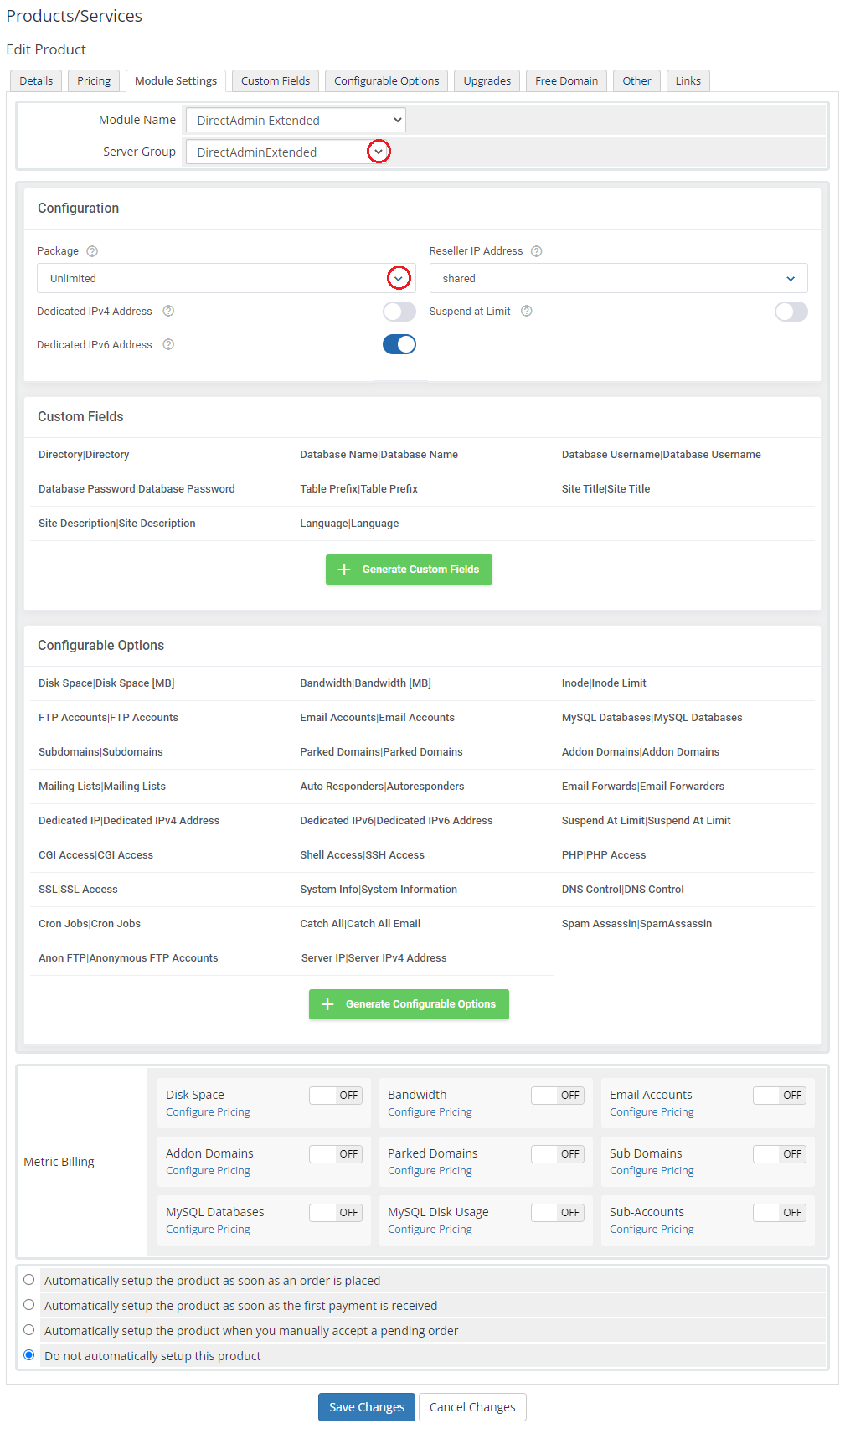Click the Dedicated IPv6 Address help icon
This screenshot has width=845, height=1439.
168,344
